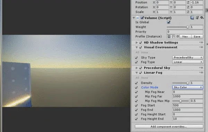Open Linear Fog override context menu icon
Image resolution: width=208 pixels, height=132 pixels.
pyautogui.click(x=201, y=73)
